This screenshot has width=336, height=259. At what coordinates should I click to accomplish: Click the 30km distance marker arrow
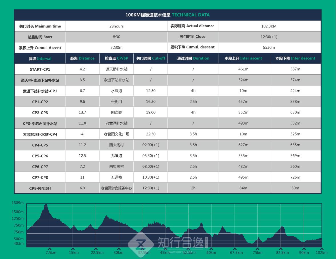point(119,249)
